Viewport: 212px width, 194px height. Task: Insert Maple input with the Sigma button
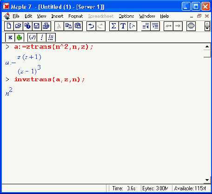(x=114, y=26)
